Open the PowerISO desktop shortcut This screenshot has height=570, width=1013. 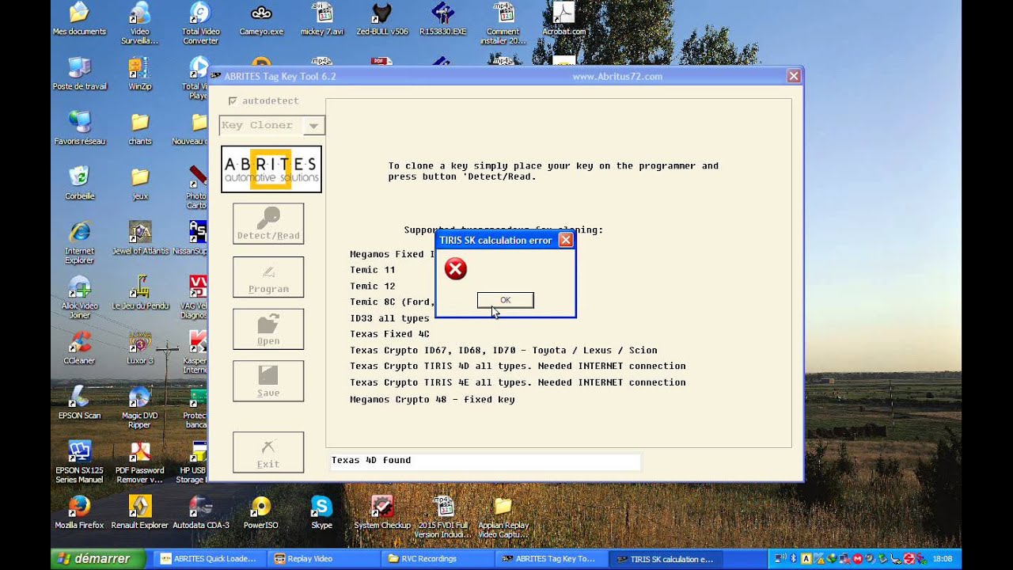261,511
